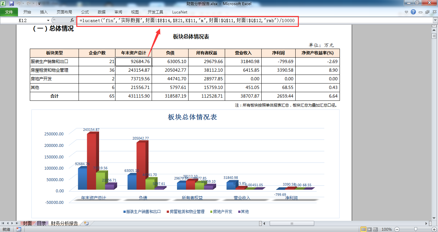Click the Insert Function fx button
This screenshot has width=438, height=232.
[72, 20]
